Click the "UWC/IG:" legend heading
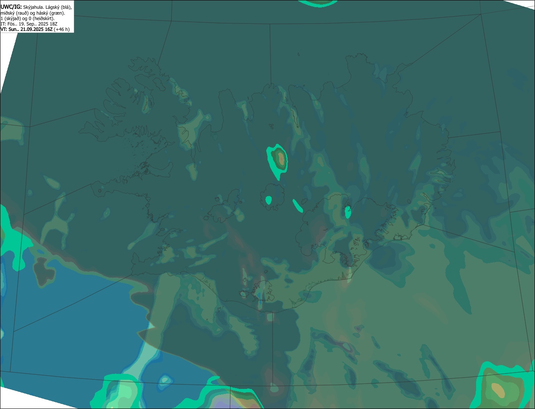535x409 pixels. point(11,7)
